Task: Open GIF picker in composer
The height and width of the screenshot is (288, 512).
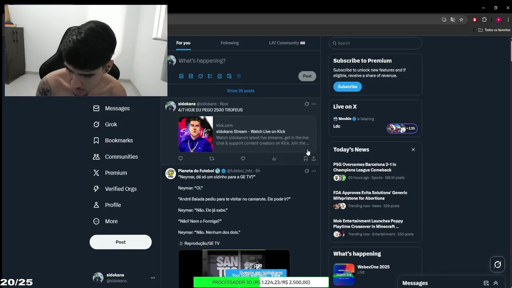Action: tap(191, 76)
